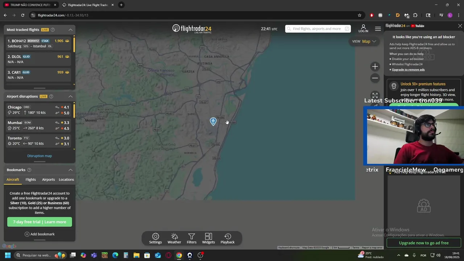Open File Explorer from the taskbar
The height and width of the screenshot is (261, 464).
pyautogui.click(x=136, y=255)
